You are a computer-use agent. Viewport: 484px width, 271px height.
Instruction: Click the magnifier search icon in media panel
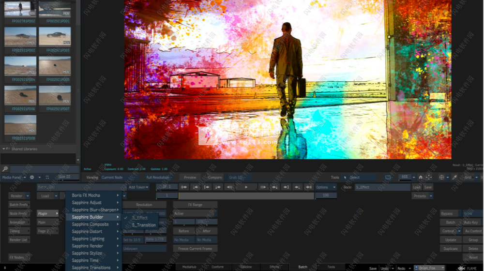pyautogui.click(x=5, y=169)
